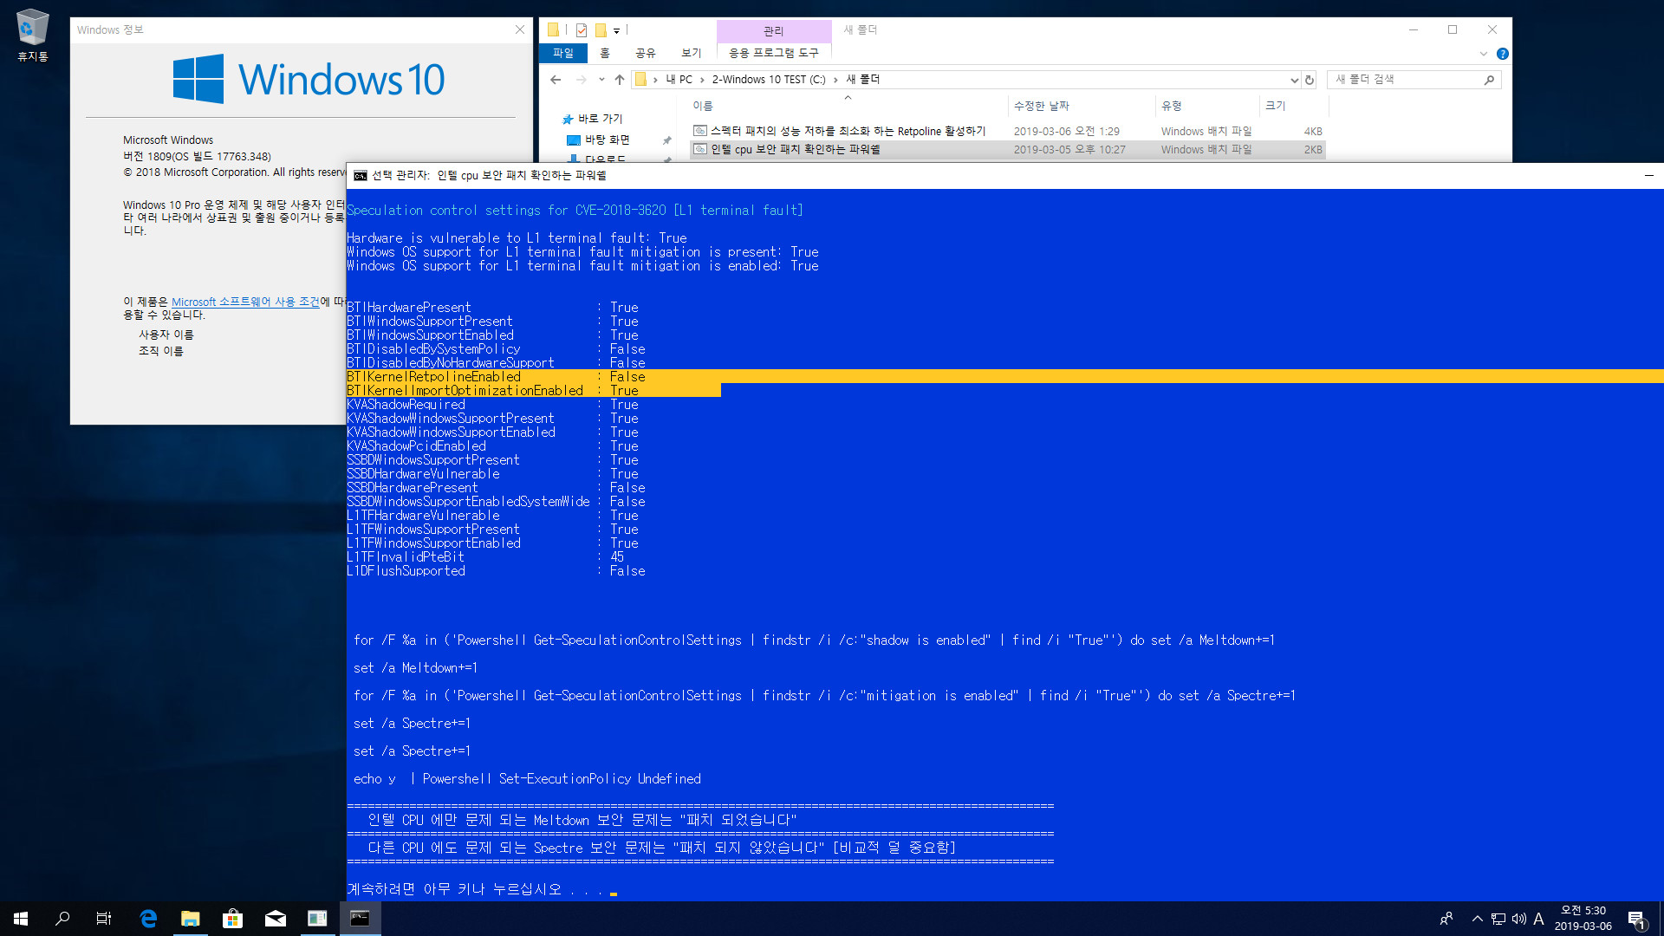Click the Start button on taskbar
This screenshot has width=1664, height=936.
[x=21, y=919]
